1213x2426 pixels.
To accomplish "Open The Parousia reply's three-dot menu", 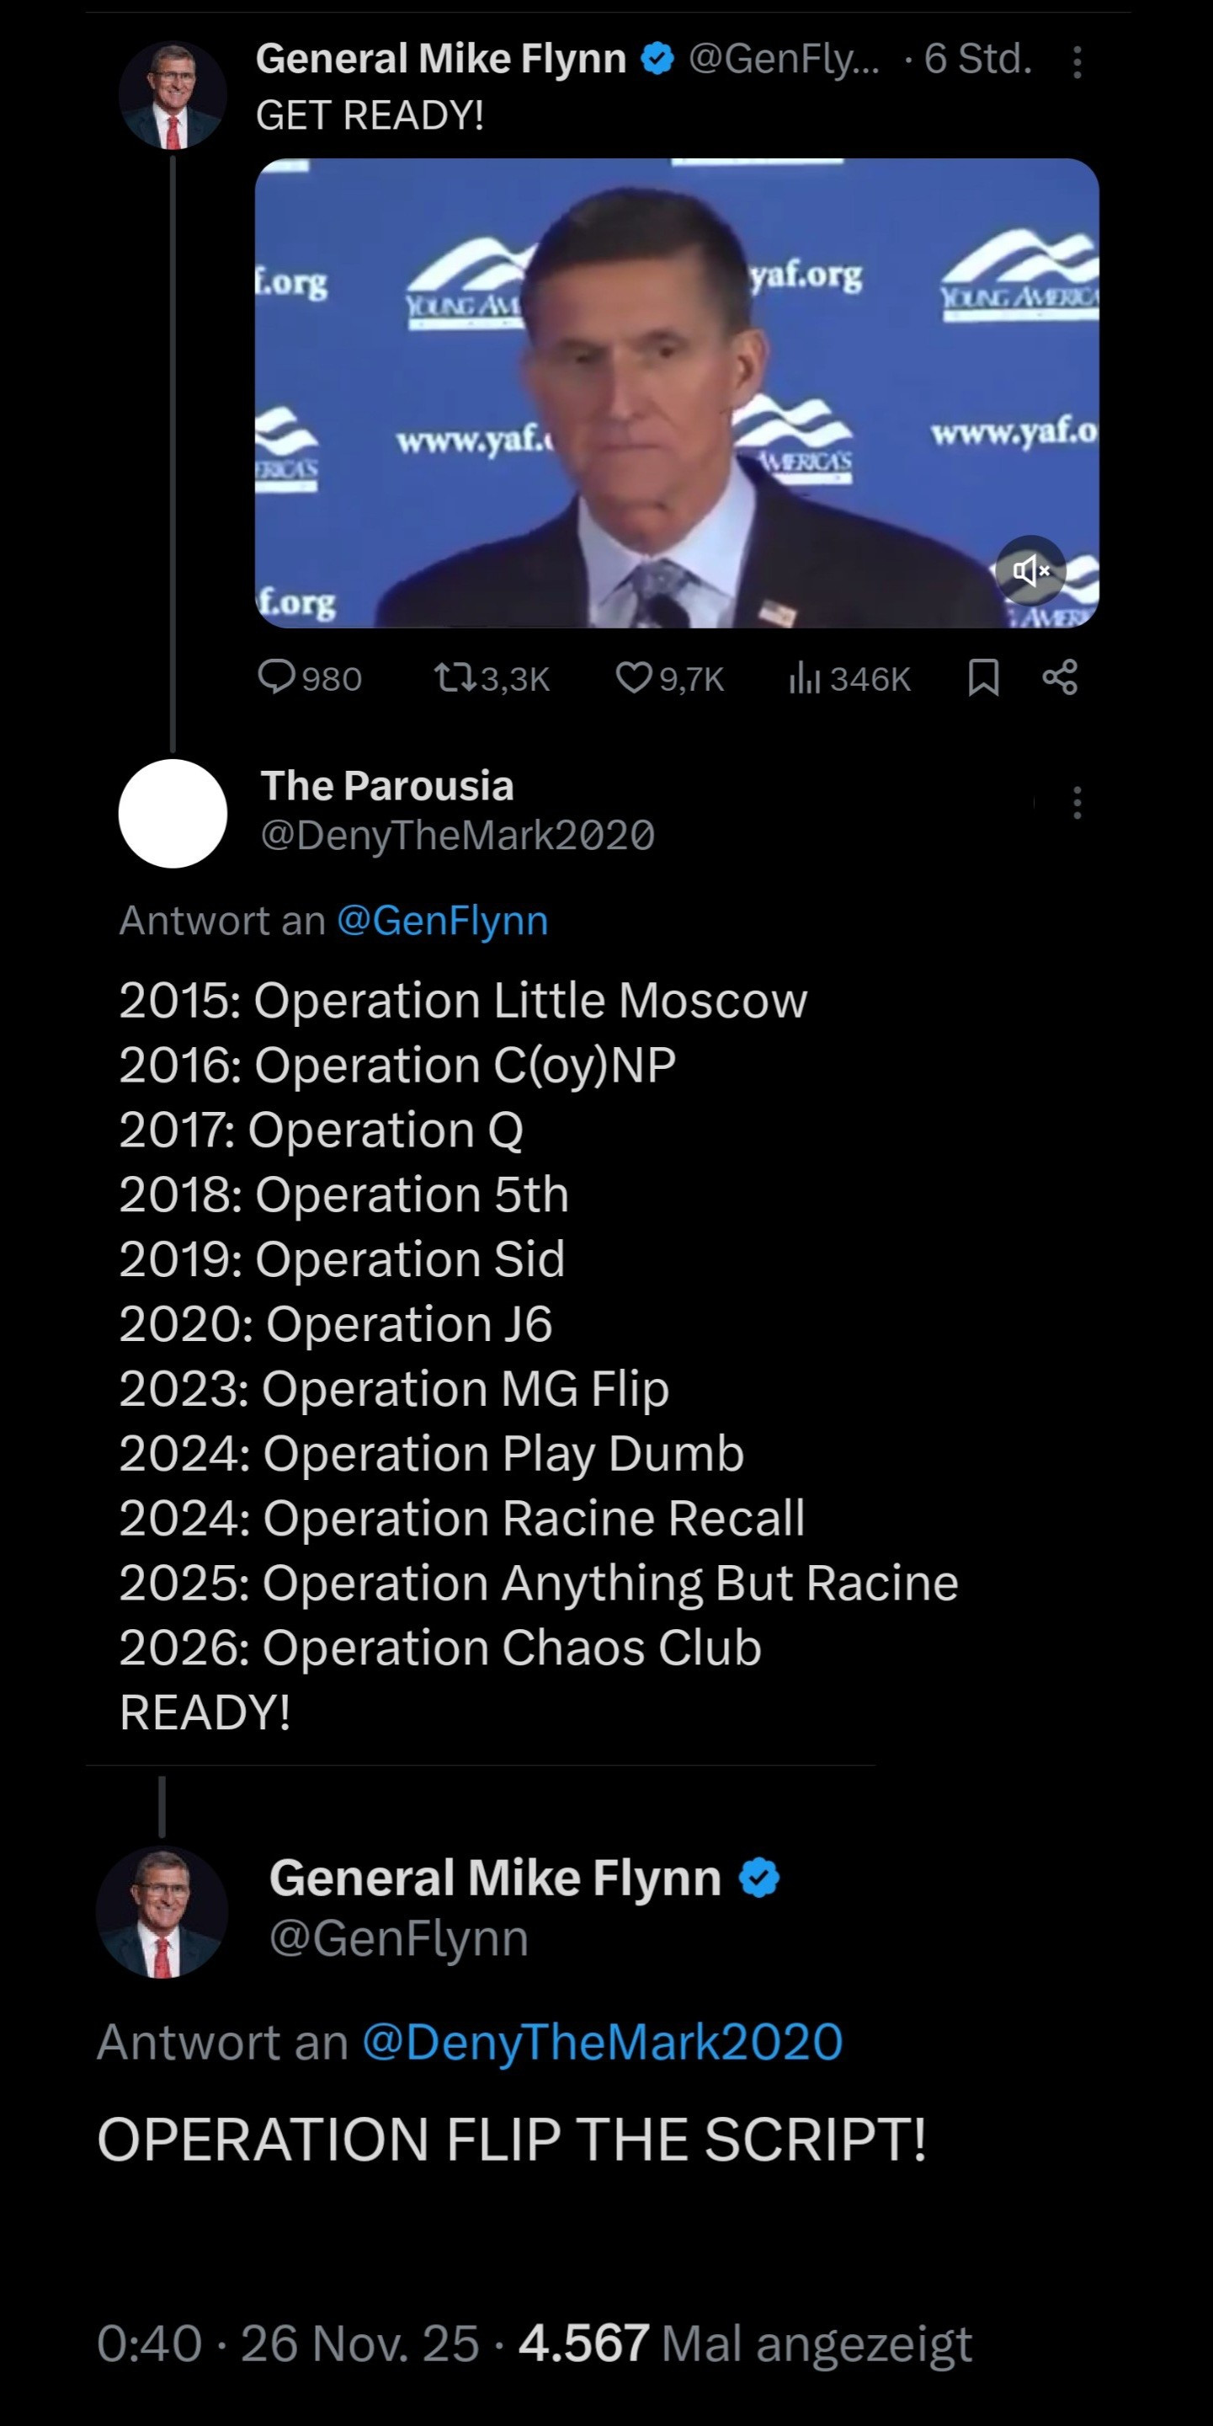I will [x=1077, y=804].
